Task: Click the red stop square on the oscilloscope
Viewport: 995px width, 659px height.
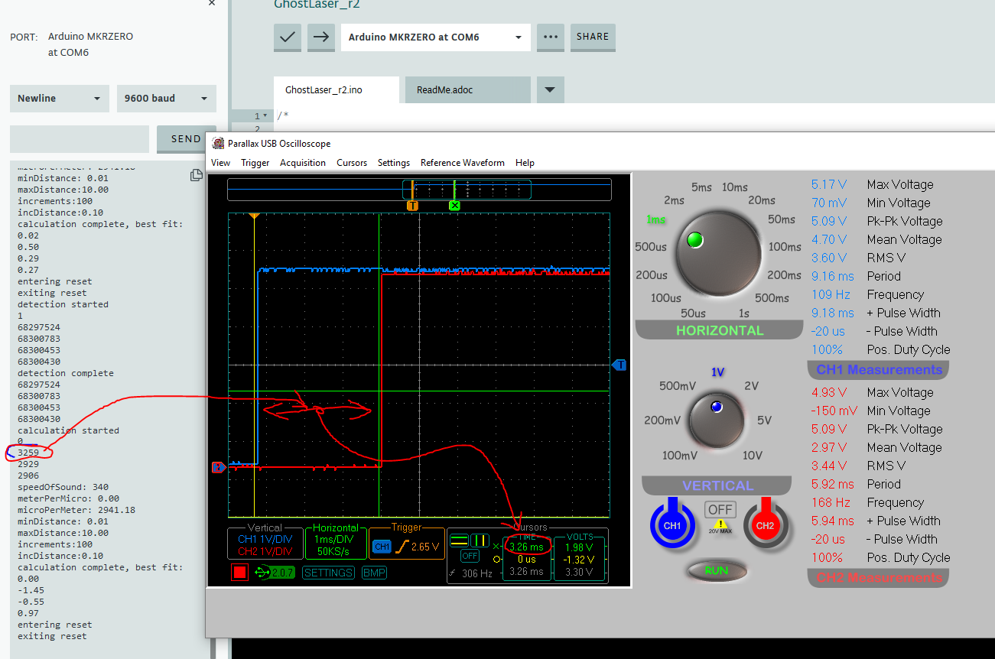Action: coord(240,572)
